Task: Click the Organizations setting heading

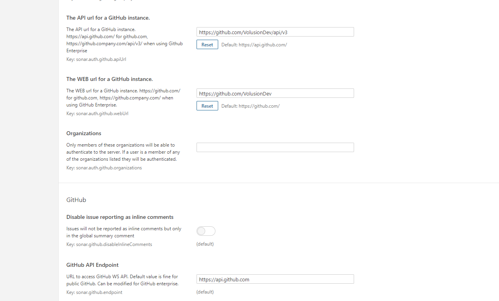Action: (84, 134)
